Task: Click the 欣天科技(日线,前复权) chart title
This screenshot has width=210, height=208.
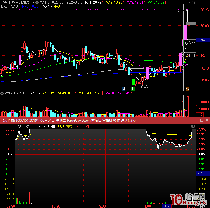Action: pyautogui.click(x=18, y=3)
